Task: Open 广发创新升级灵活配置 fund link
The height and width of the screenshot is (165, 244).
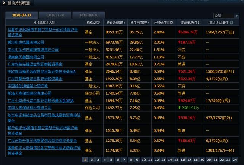Action: click(42, 140)
